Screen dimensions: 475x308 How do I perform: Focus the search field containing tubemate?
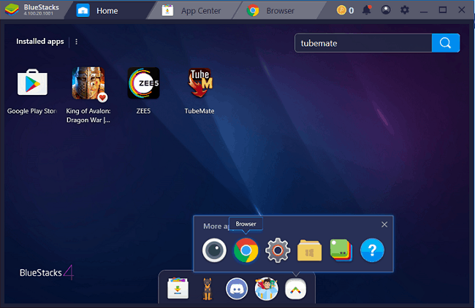coord(363,43)
